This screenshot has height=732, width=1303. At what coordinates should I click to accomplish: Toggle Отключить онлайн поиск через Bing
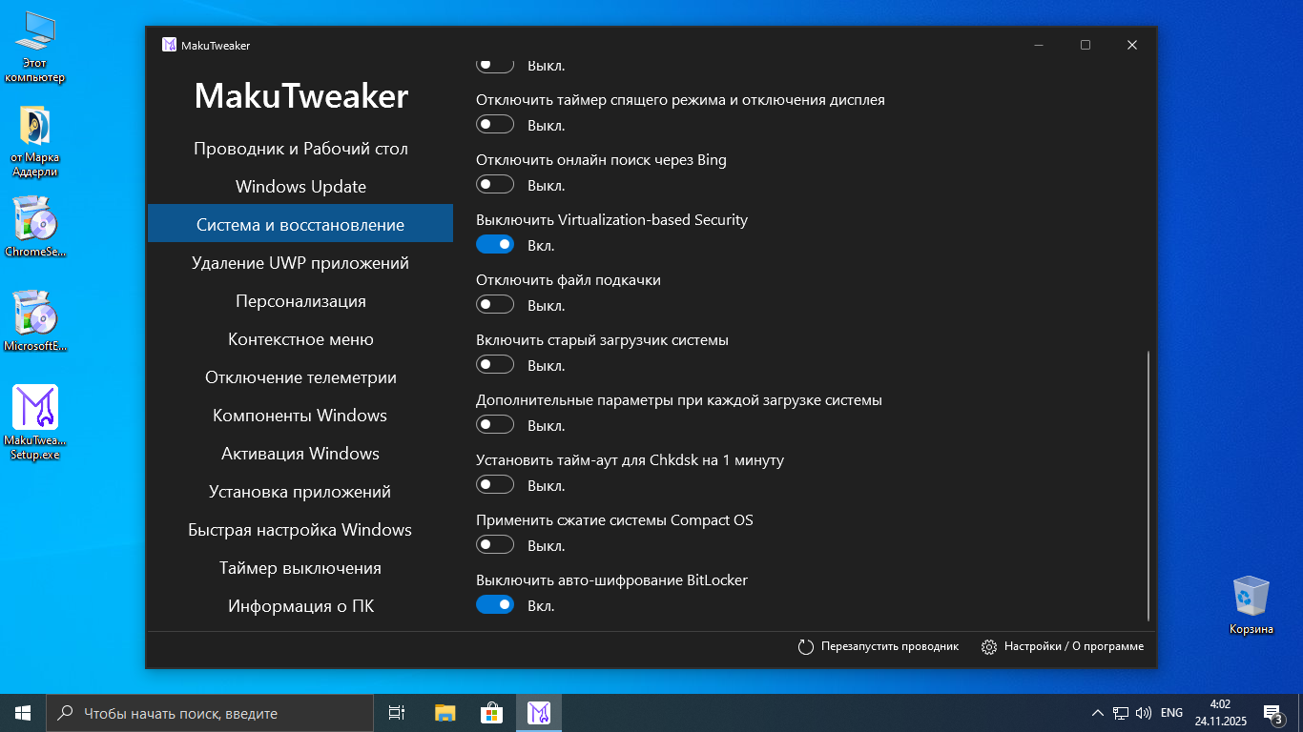pos(495,185)
